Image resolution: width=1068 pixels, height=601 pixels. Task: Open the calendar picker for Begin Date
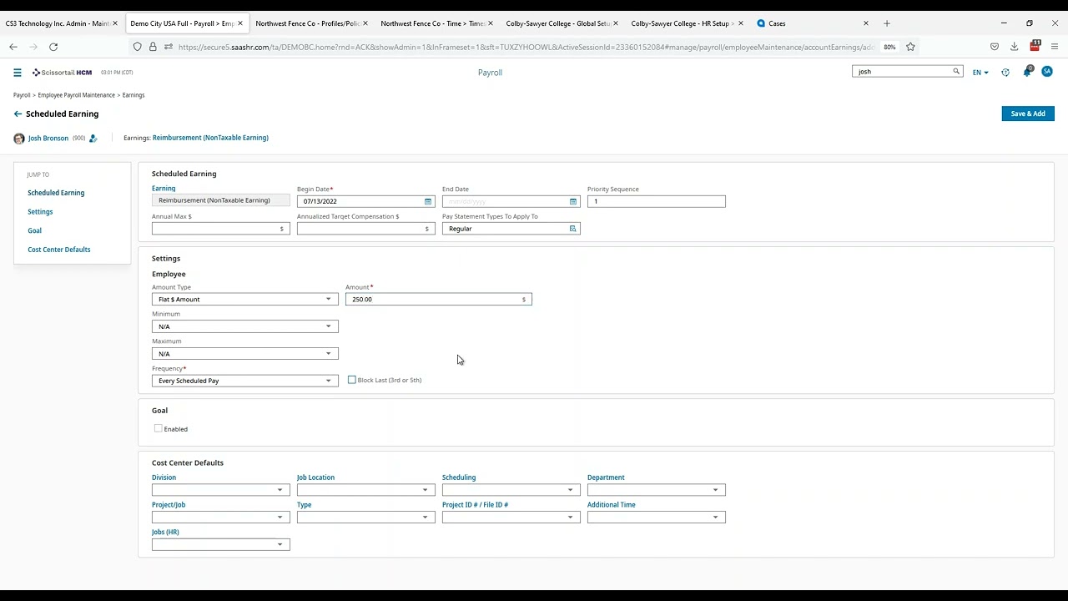point(427,201)
